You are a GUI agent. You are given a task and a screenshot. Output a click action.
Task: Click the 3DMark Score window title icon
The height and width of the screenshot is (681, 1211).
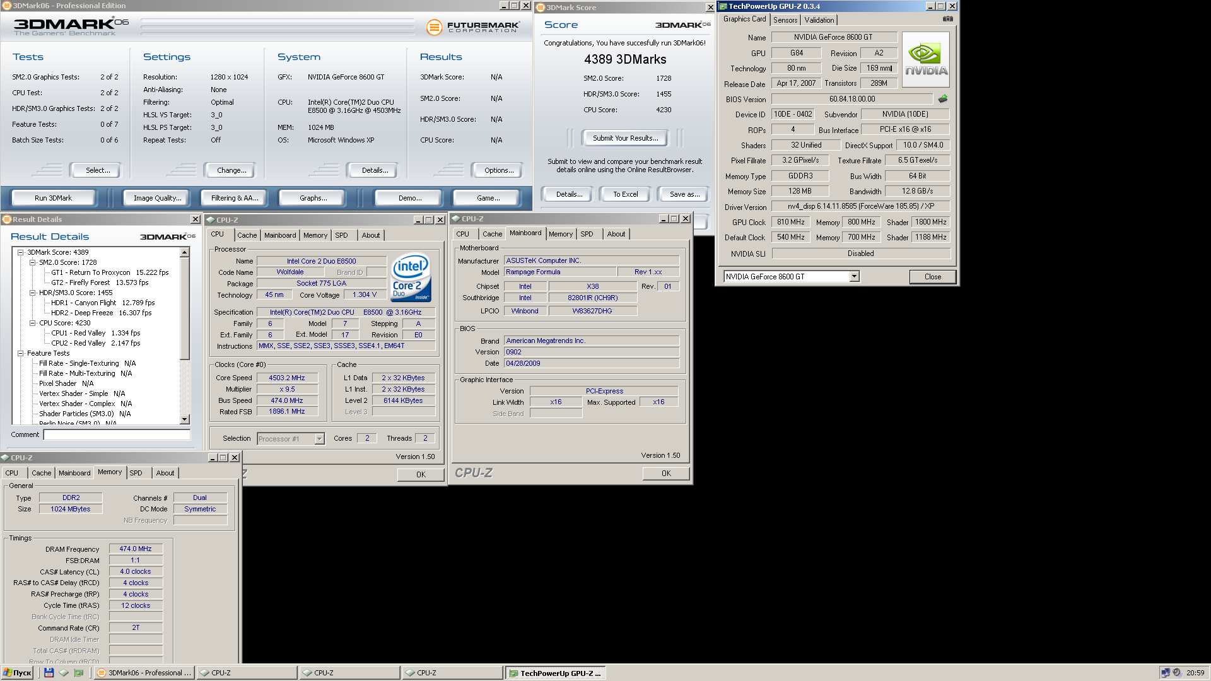pyautogui.click(x=541, y=8)
